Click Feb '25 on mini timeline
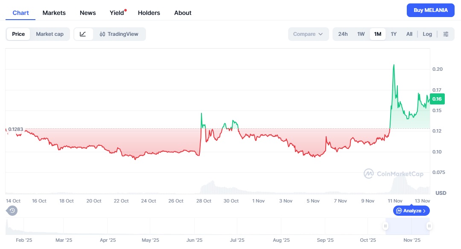Screen dimensions: 461x249 [x=24, y=240]
